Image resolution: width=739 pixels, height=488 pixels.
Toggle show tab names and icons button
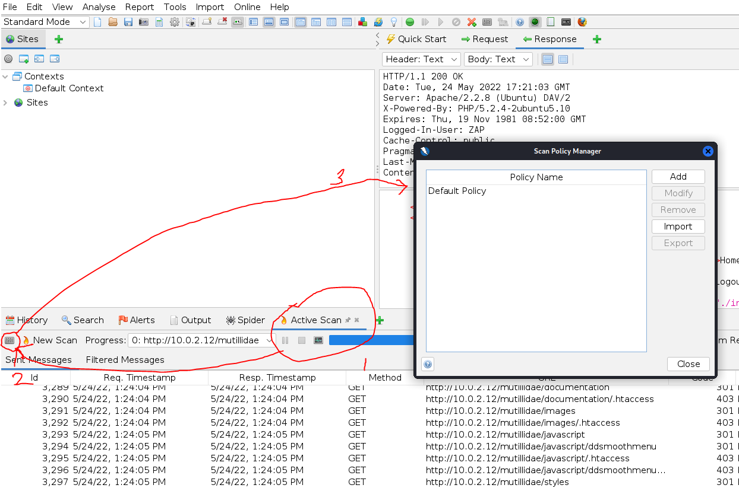238,22
